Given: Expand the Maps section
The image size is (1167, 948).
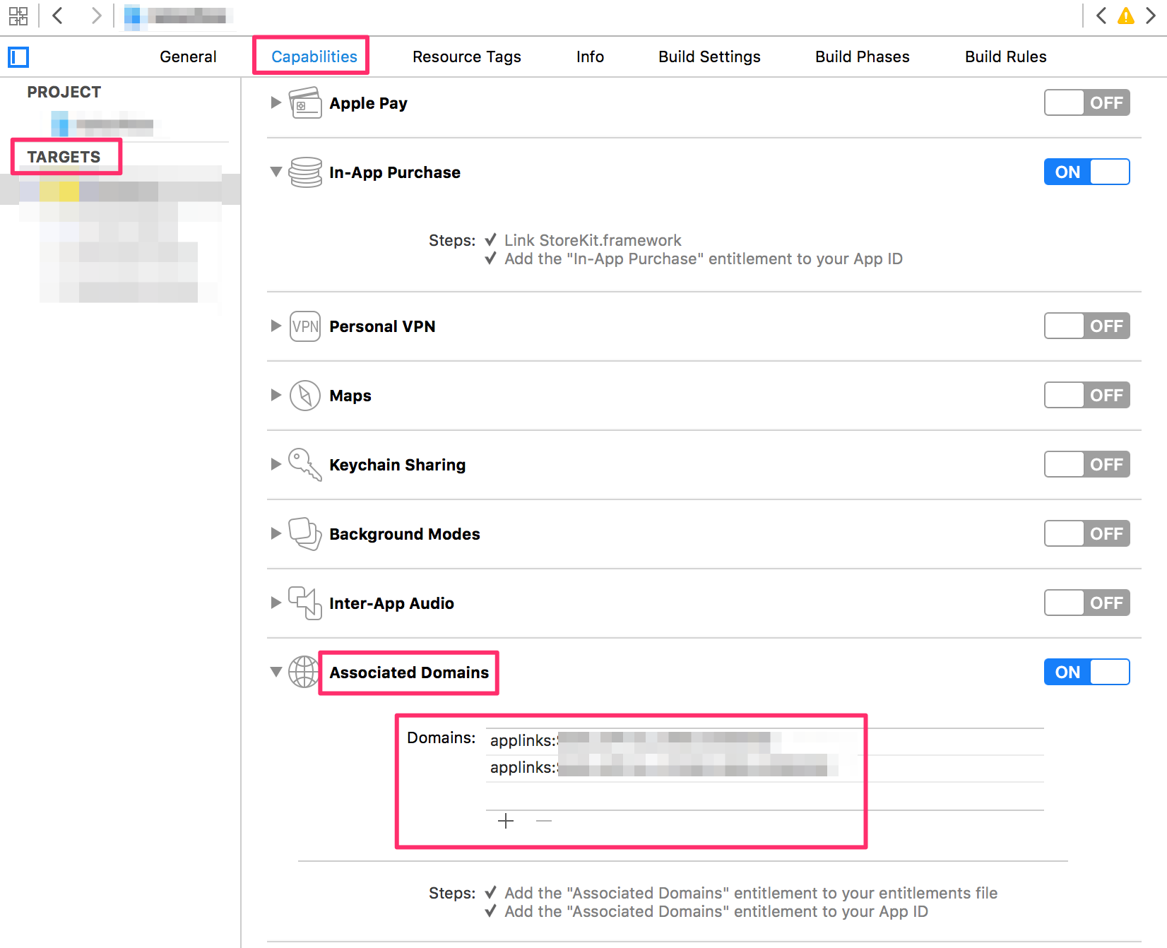Looking at the screenshot, I should pyautogui.click(x=276, y=396).
